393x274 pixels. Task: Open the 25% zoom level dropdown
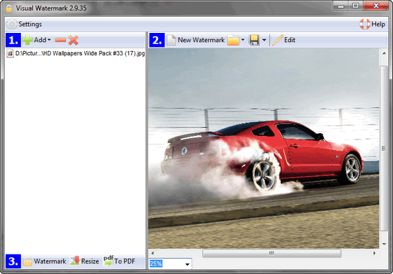(x=187, y=264)
